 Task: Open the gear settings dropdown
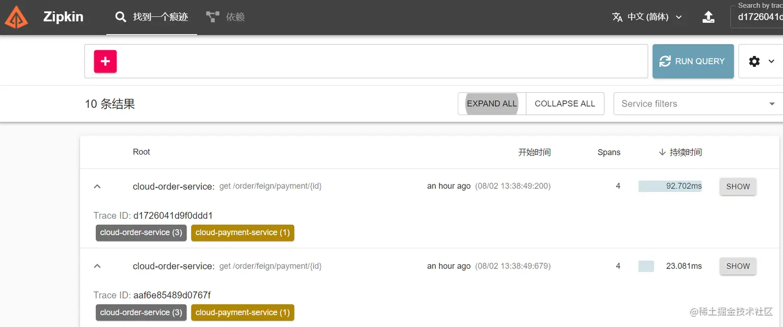pos(761,61)
